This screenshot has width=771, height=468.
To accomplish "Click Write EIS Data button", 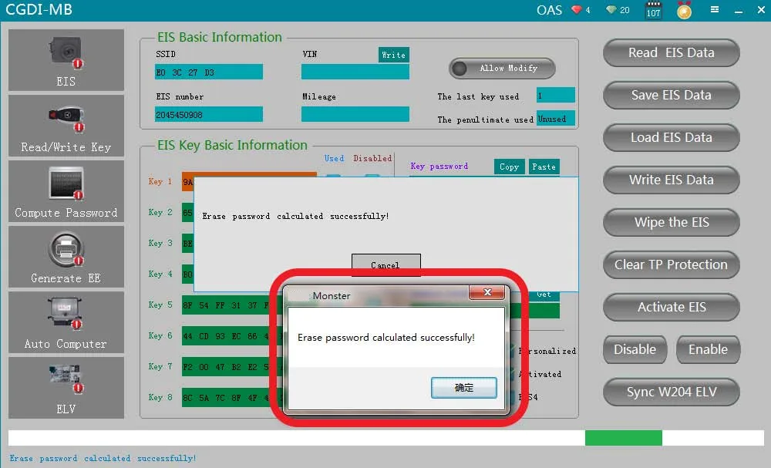I will click(672, 180).
